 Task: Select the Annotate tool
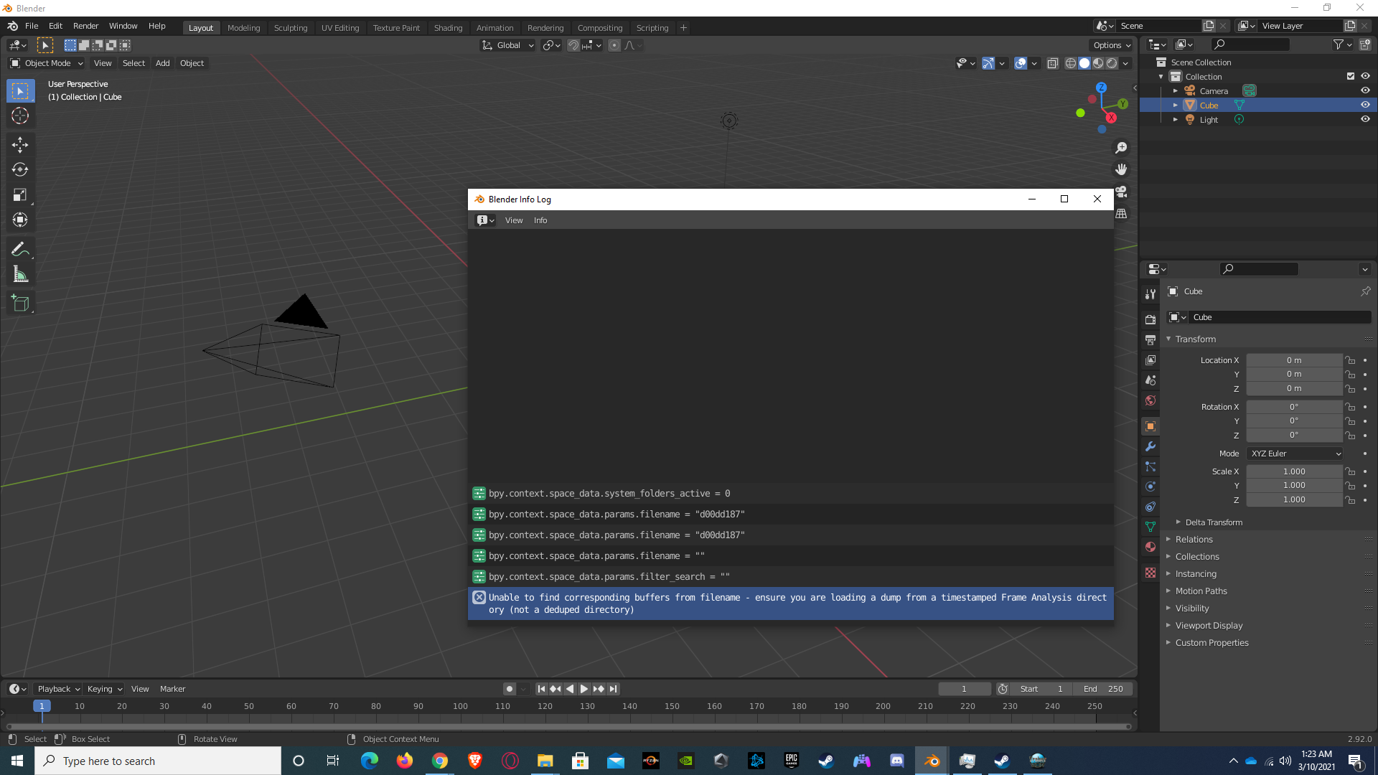pyautogui.click(x=20, y=250)
